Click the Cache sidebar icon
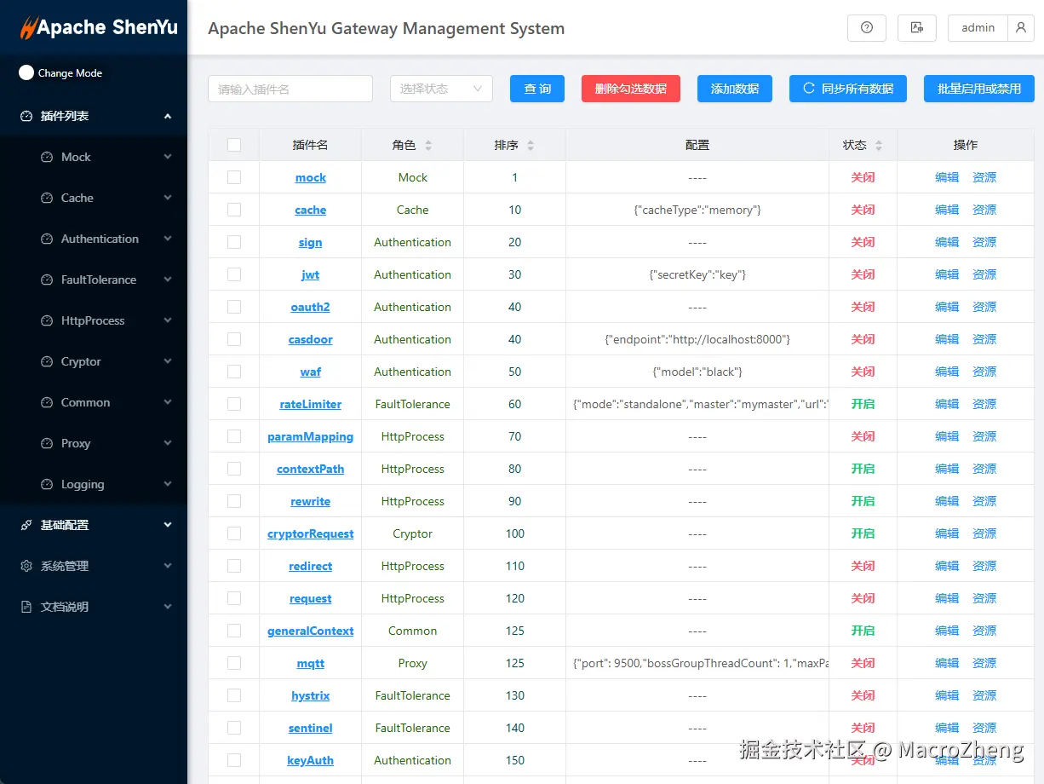This screenshot has width=1044, height=784. tap(47, 198)
